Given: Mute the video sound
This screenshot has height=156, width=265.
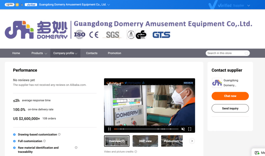Looking at the screenshot, I should coord(183,129).
